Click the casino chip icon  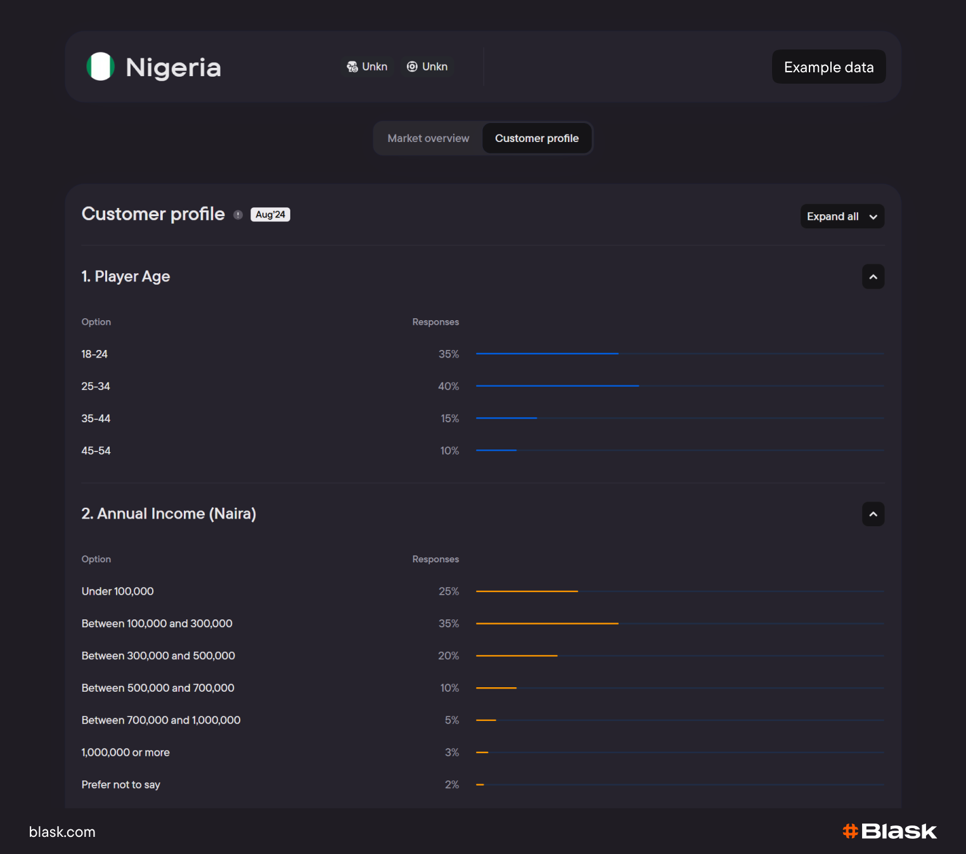[412, 67]
